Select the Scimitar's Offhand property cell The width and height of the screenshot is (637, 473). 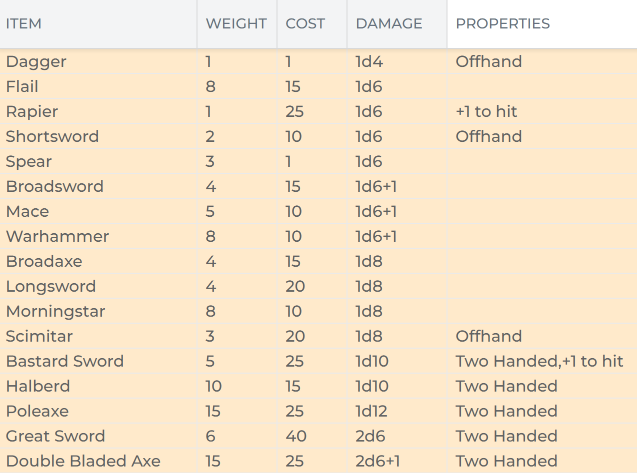pos(488,336)
